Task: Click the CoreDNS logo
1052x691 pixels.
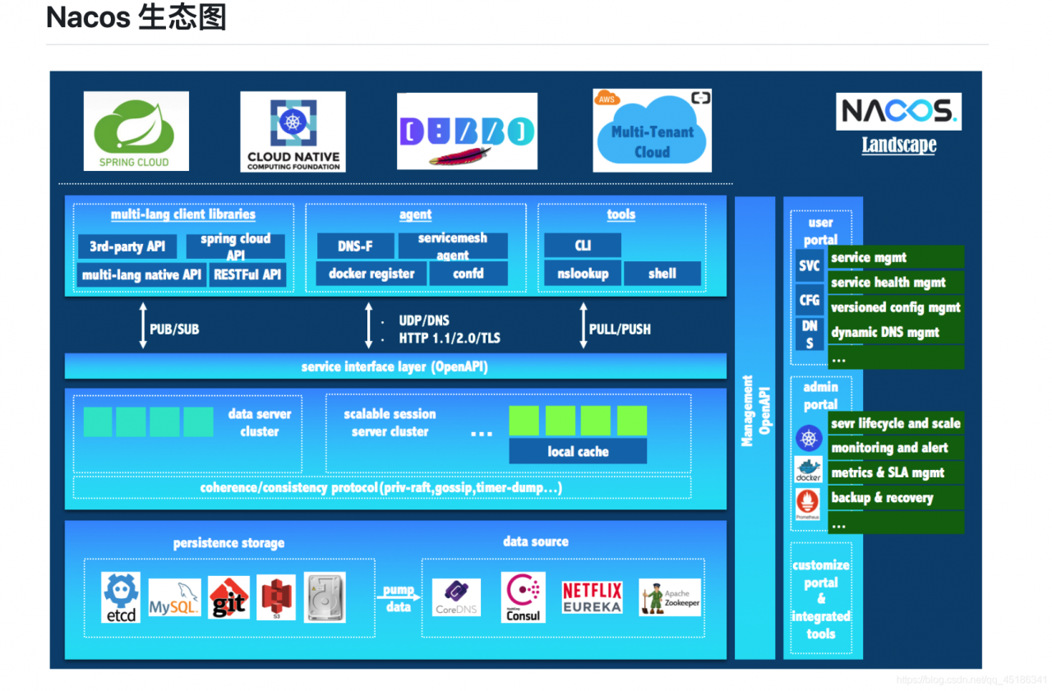Action: tap(457, 598)
